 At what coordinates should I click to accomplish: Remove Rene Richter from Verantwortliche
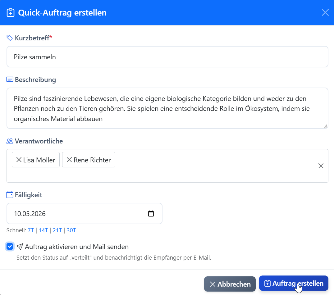[x=70, y=160]
